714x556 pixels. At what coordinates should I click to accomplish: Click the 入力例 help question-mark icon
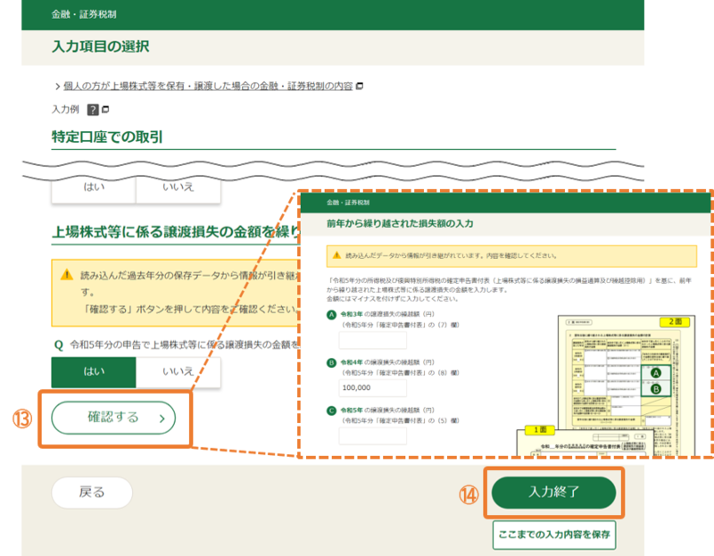[92, 110]
